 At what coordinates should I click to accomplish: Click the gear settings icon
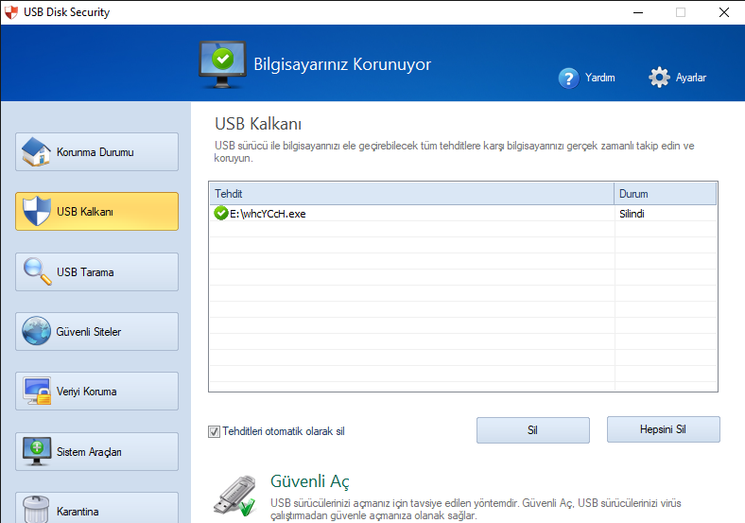tap(660, 77)
